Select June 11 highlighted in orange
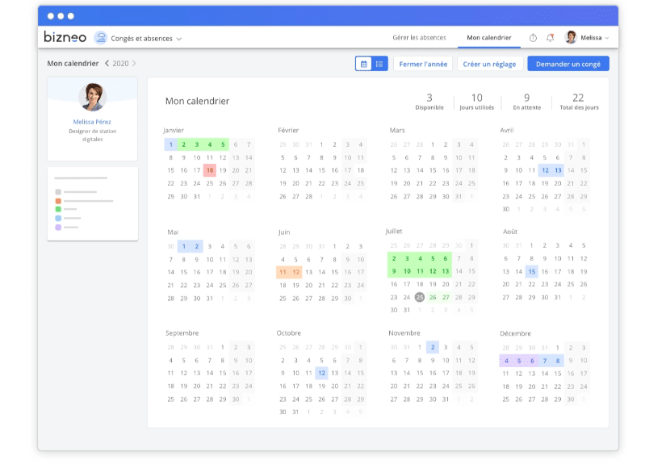The height and width of the screenshot is (464, 645). pos(283,272)
